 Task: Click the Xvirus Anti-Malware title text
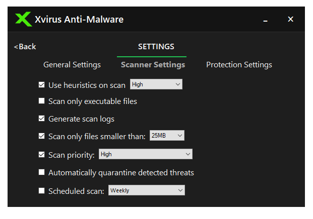pos(79,20)
